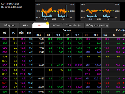Click the up arrow in SDP row

[x=123, y=87]
